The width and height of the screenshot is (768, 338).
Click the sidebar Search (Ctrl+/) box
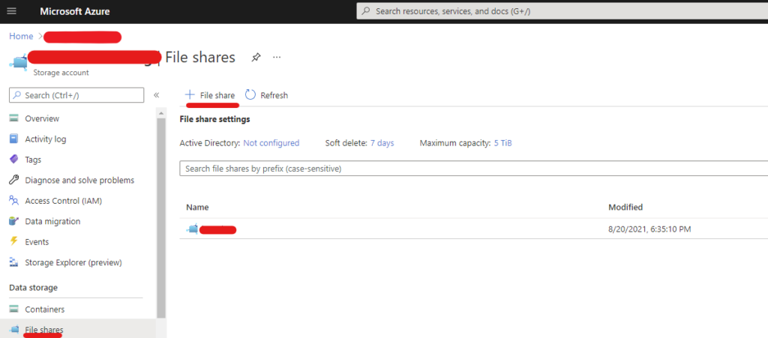pos(76,95)
